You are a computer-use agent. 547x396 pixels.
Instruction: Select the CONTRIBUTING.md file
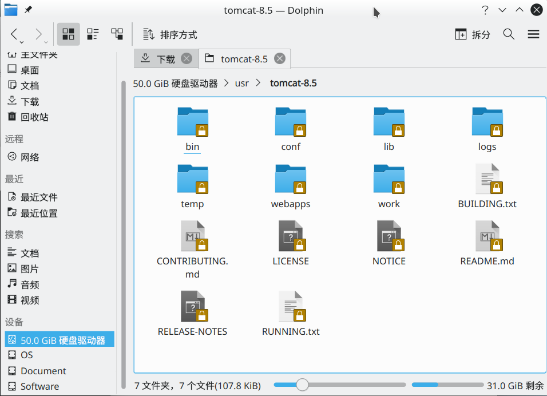tap(192, 250)
